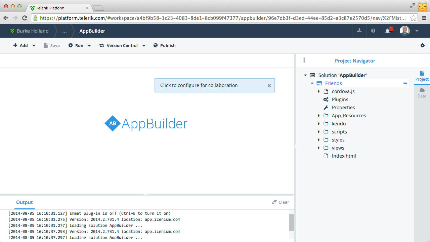Close the Telerik Platform browser tab
Viewport: 430px width, 242px height.
coord(87,8)
